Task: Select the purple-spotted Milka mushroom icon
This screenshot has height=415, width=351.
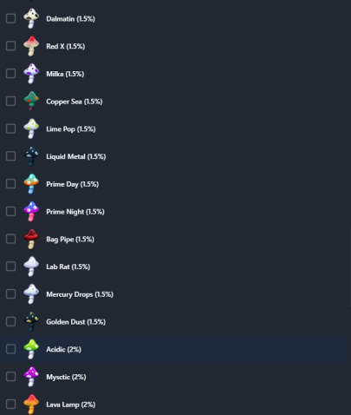Action: pyautogui.click(x=31, y=74)
